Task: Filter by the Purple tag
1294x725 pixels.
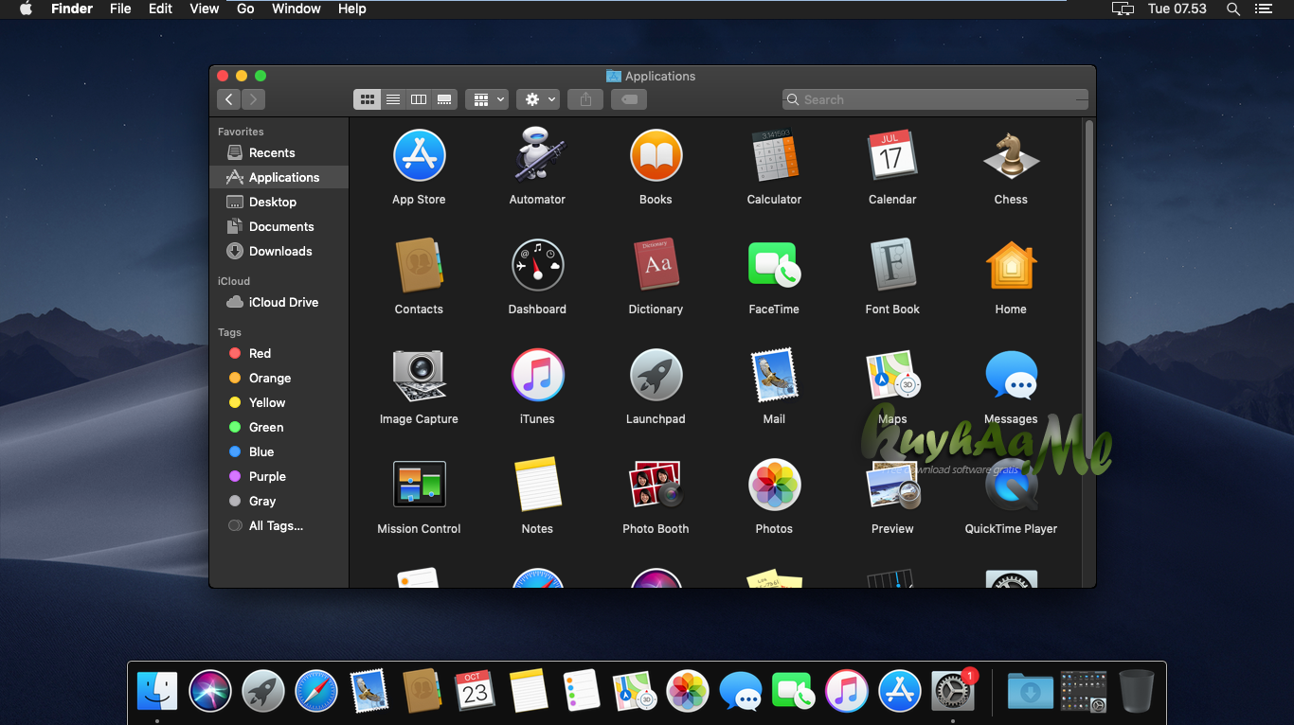Action: [279, 476]
